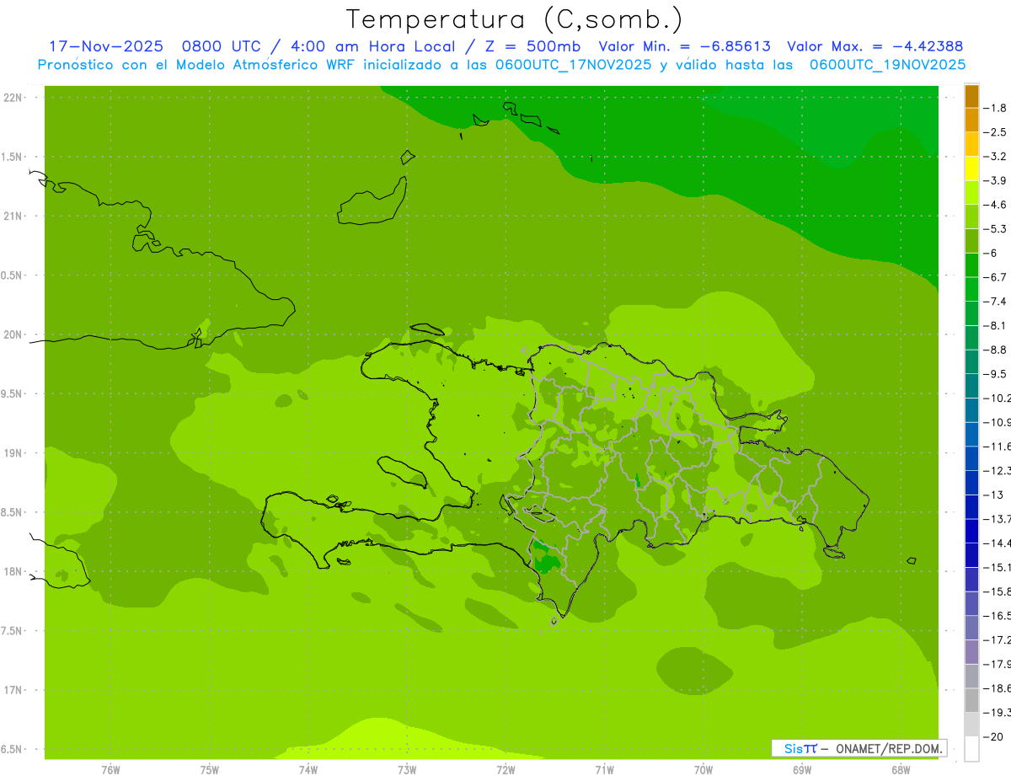Select the blue swatch between -13 and -13.7
The image size is (1011, 781).
971,507
